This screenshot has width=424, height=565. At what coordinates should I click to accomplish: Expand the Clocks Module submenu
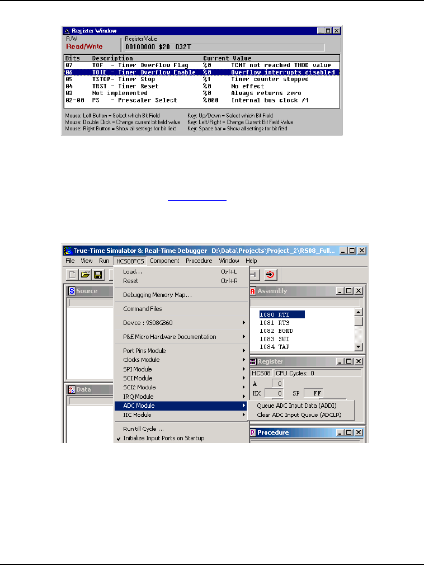click(182, 360)
